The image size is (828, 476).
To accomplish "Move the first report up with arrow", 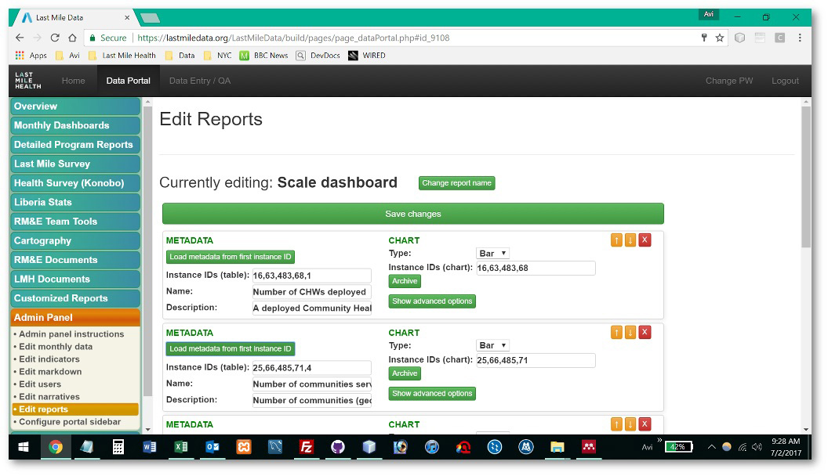I will [x=616, y=240].
